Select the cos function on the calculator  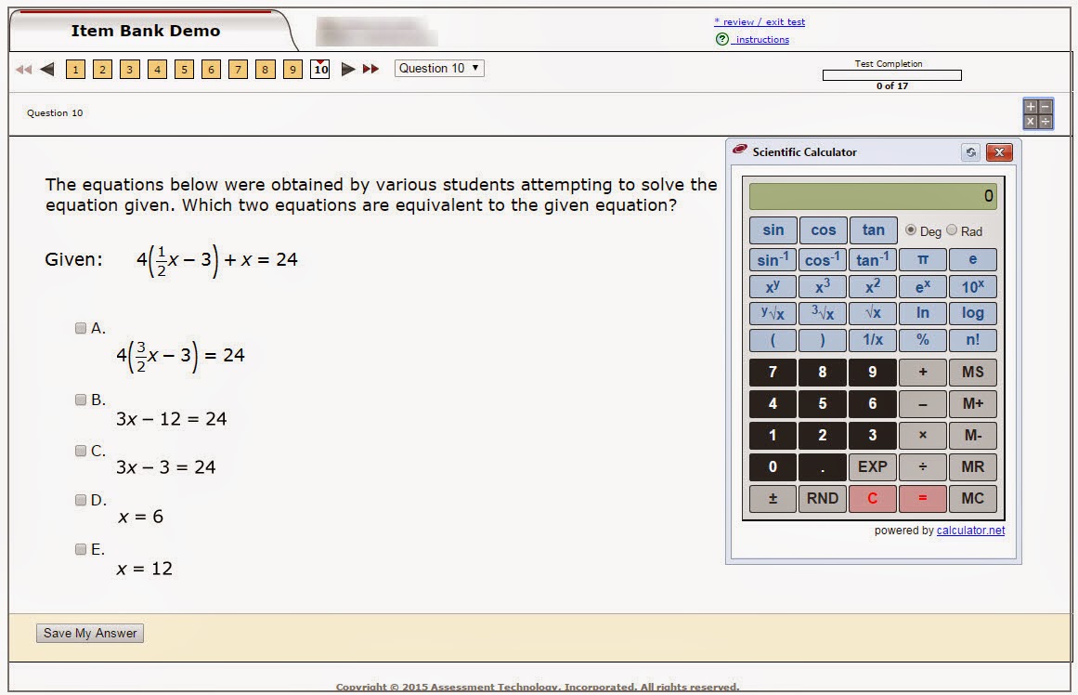(x=822, y=229)
